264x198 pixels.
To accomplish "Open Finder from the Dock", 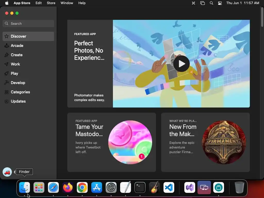I will click(24, 187).
